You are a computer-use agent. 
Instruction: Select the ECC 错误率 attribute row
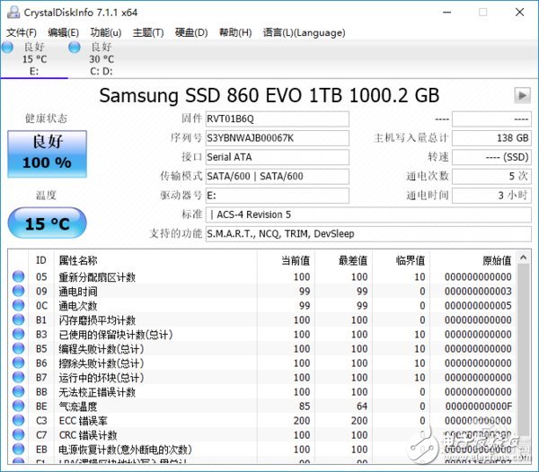pyautogui.click(x=262, y=421)
